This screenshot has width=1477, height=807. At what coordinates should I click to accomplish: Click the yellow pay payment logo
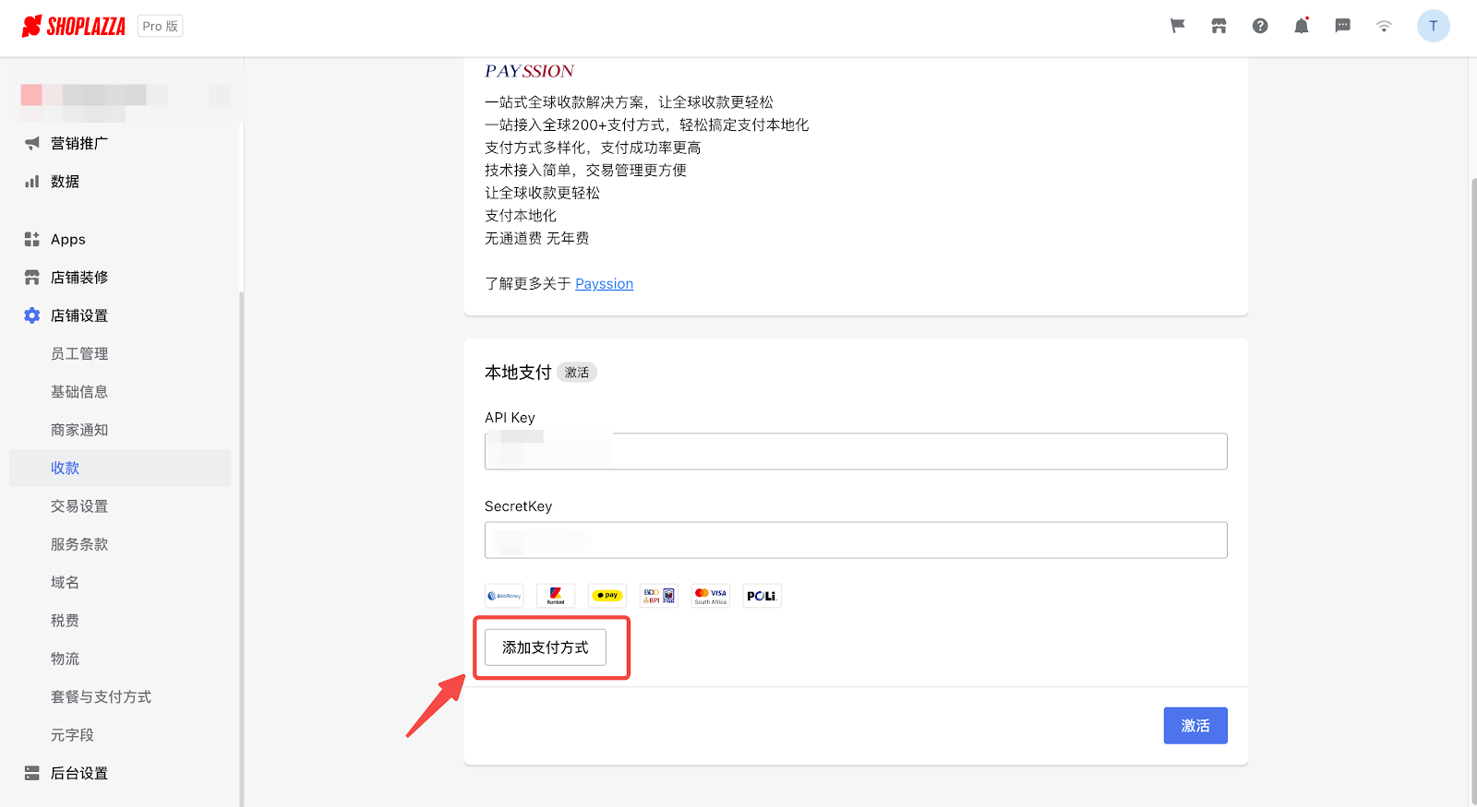click(x=607, y=596)
